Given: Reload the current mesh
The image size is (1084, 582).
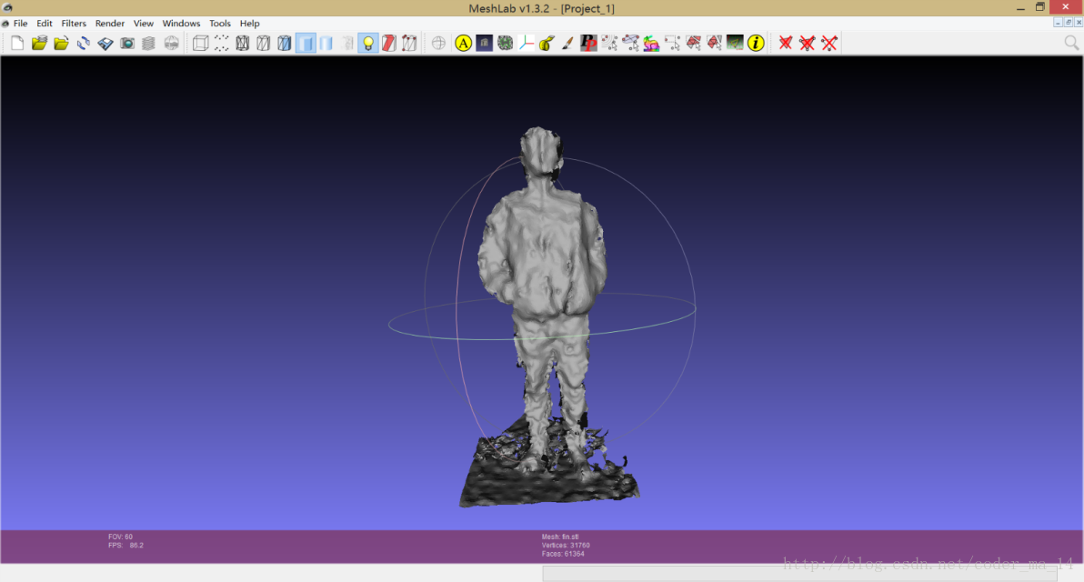Looking at the screenshot, I should pyautogui.click(x=83, y=43).
